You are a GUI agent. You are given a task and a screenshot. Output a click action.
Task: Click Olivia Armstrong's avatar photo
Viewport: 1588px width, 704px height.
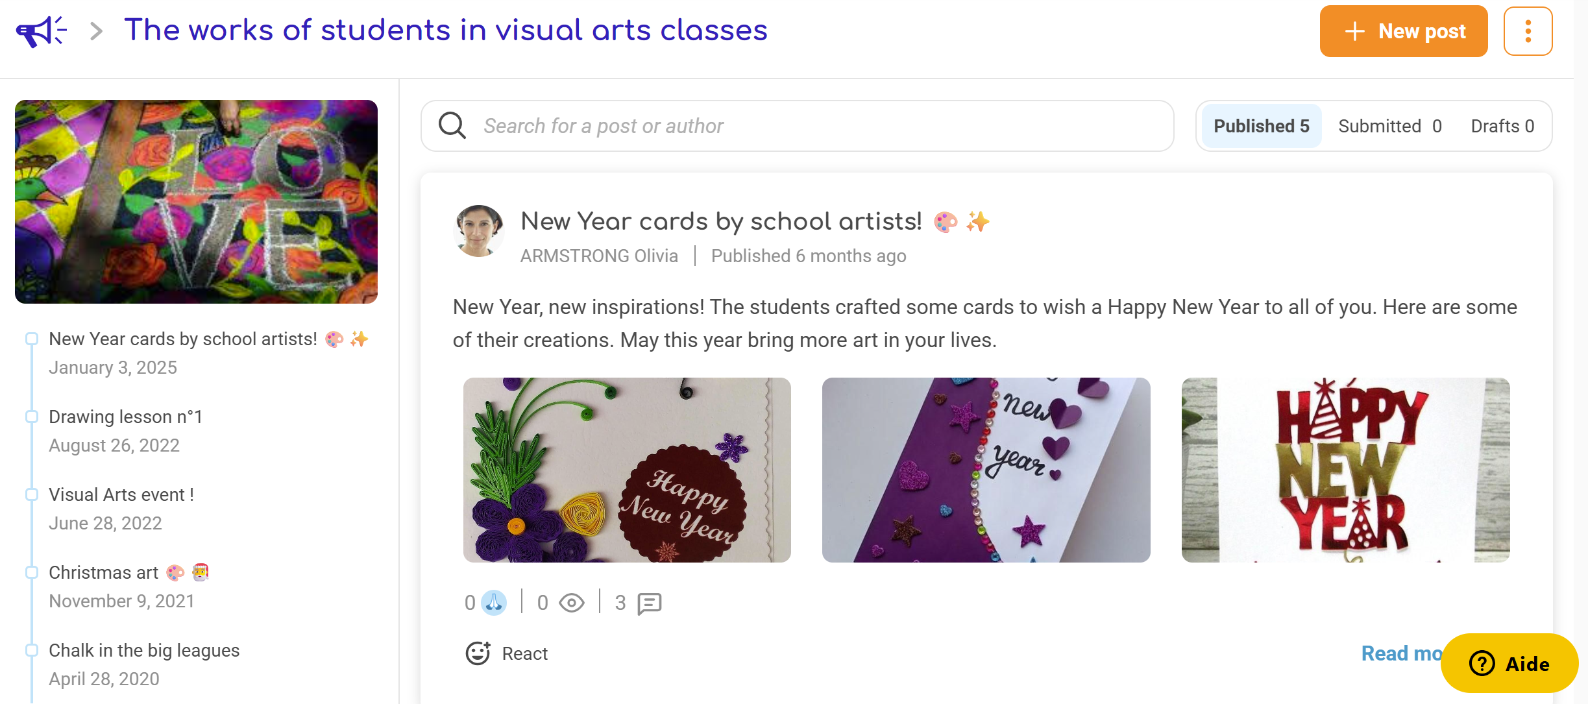[479, 231]
